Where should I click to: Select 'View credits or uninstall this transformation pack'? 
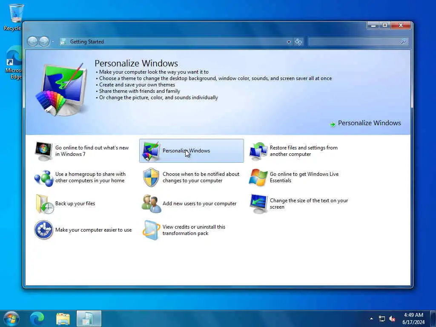[x=194, y=230]
